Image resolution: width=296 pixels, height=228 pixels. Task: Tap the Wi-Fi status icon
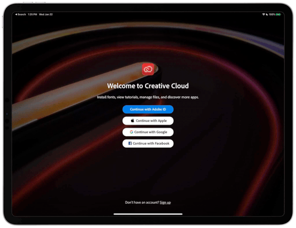pyautogui.click(x=264, y=14)
